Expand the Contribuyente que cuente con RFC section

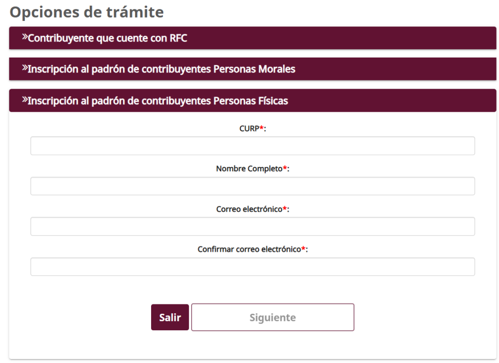(x=107, y=39)
